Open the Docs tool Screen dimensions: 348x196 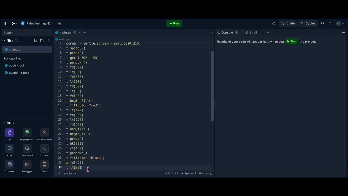point(44,166)
